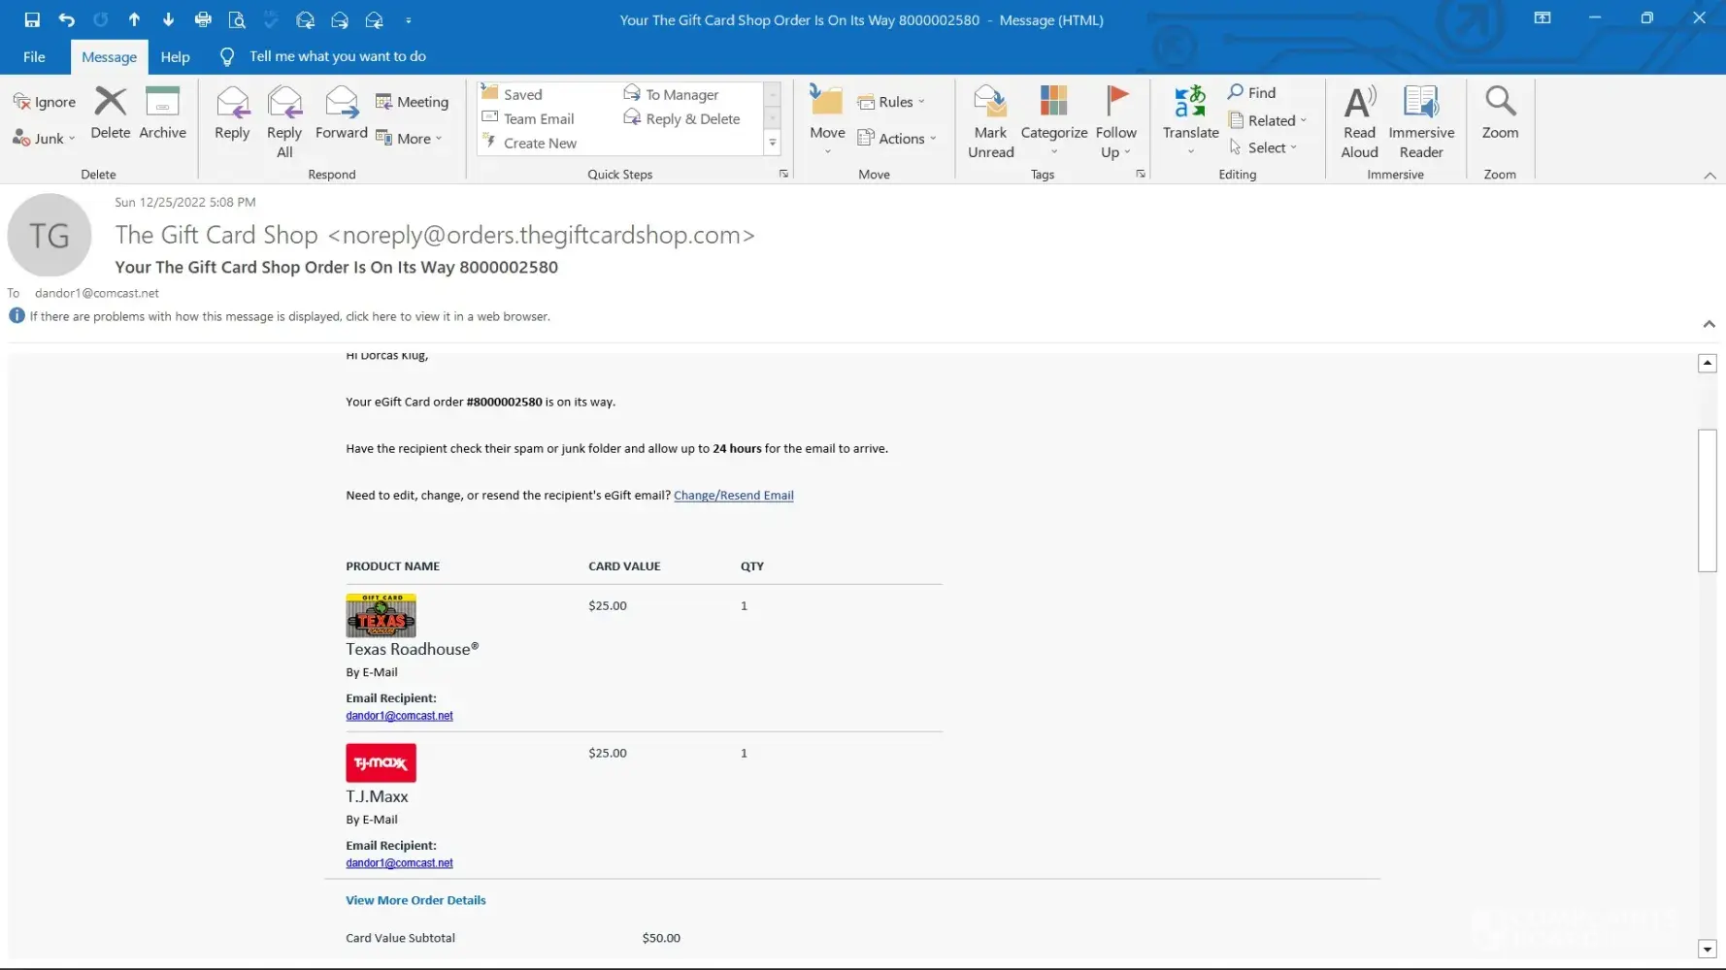Click the Zoom magnifier icon
Screen dimensions: 1726x970
pos(1500,102)
